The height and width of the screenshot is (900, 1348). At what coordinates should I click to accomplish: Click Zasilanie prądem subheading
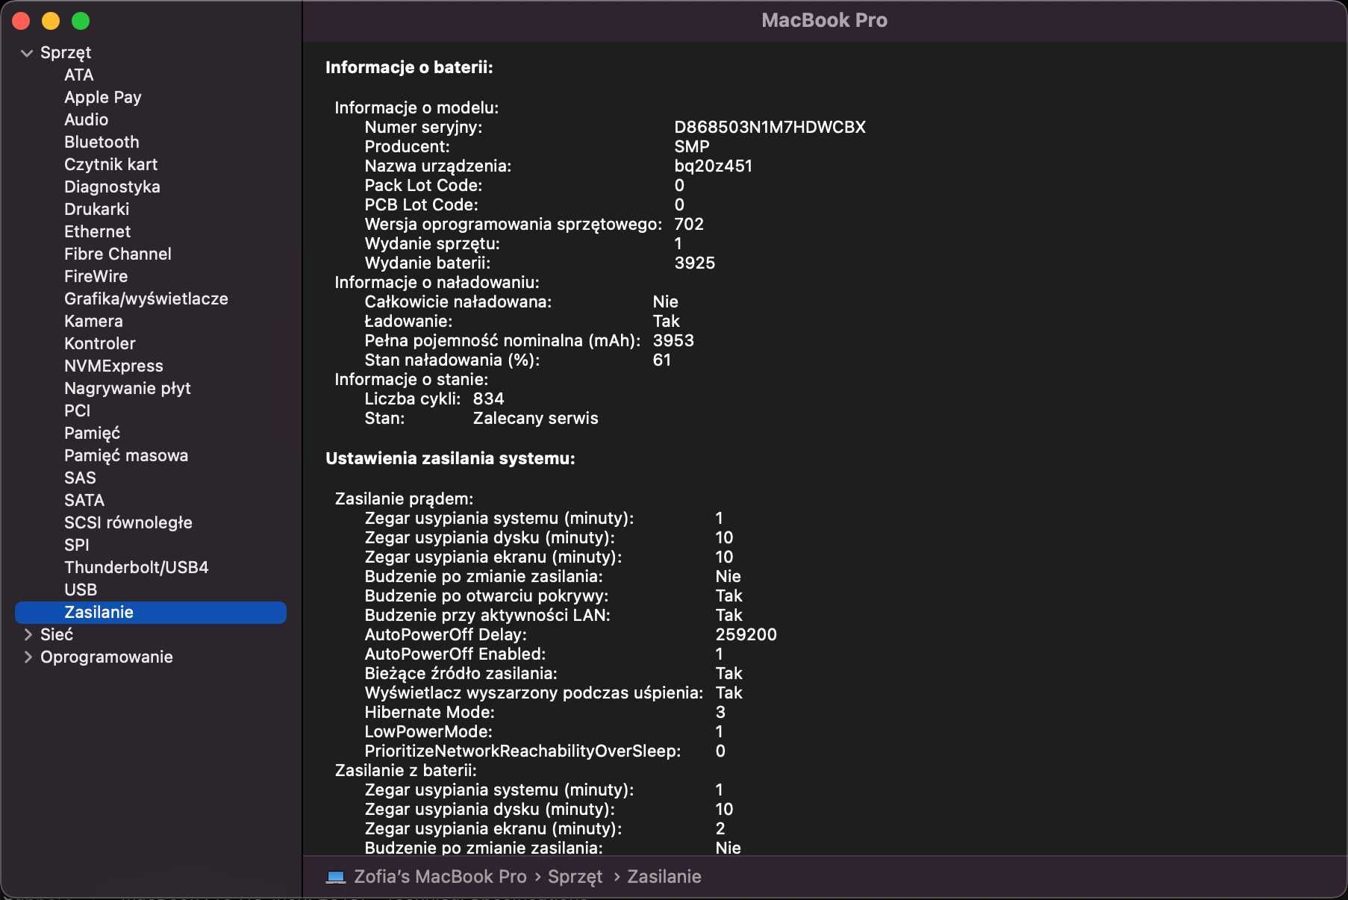[404, 499]
